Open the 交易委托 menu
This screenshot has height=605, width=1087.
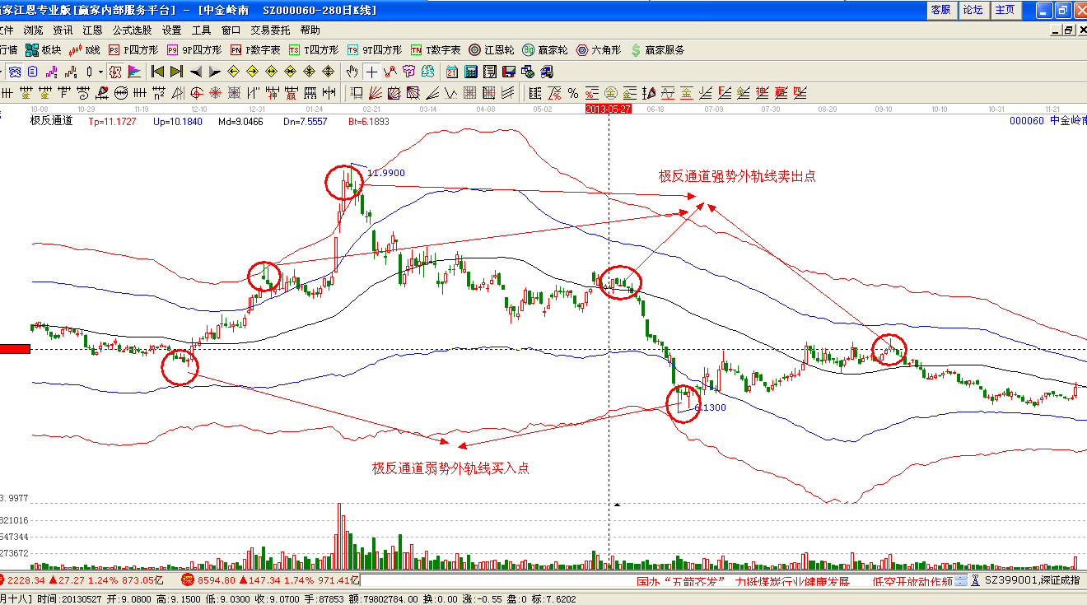pos(270,30)
